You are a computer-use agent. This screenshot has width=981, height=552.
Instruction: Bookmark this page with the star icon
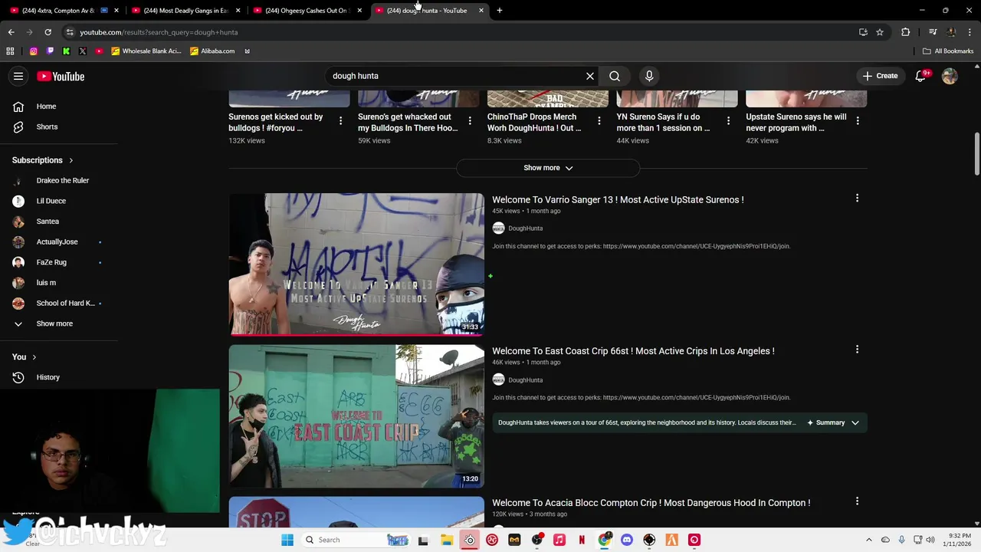(880, 32)
